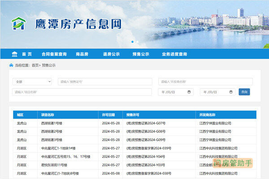Viewport: 269px width, 179px height.
Task: Click permit (鹰)房预售证第2024-Y03号
Action: pos(146,165)
